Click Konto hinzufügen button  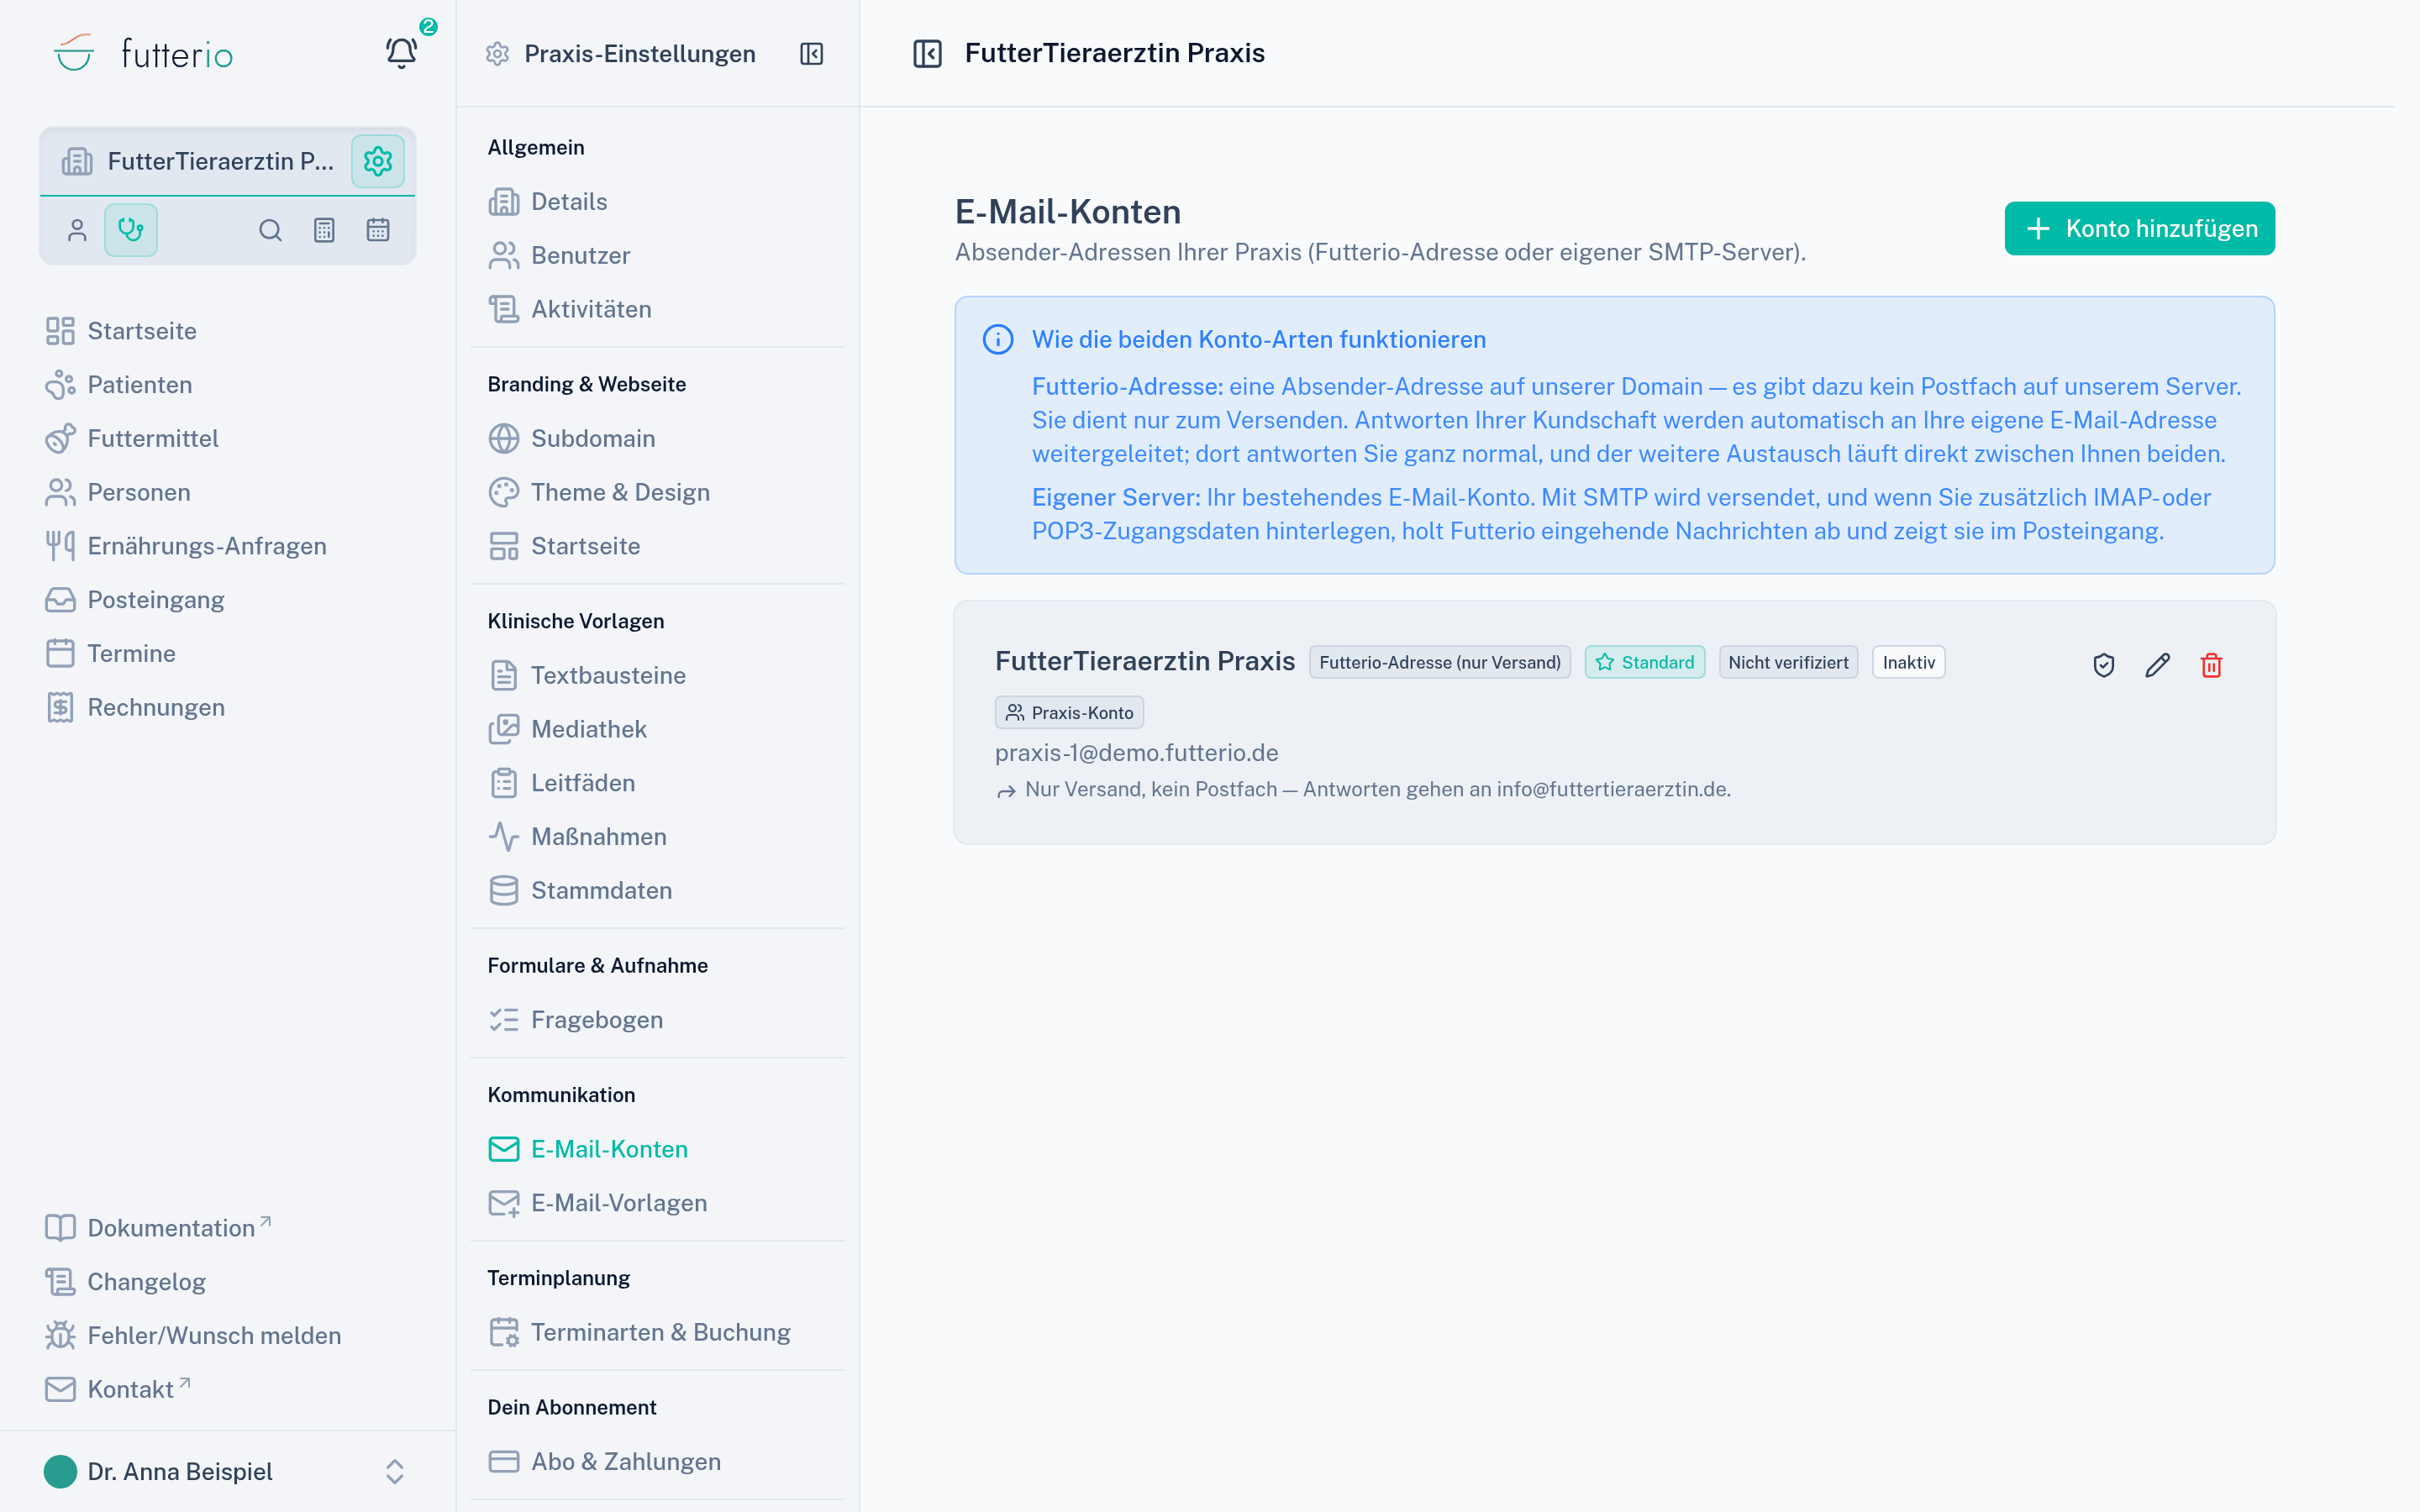point(2139,228)
